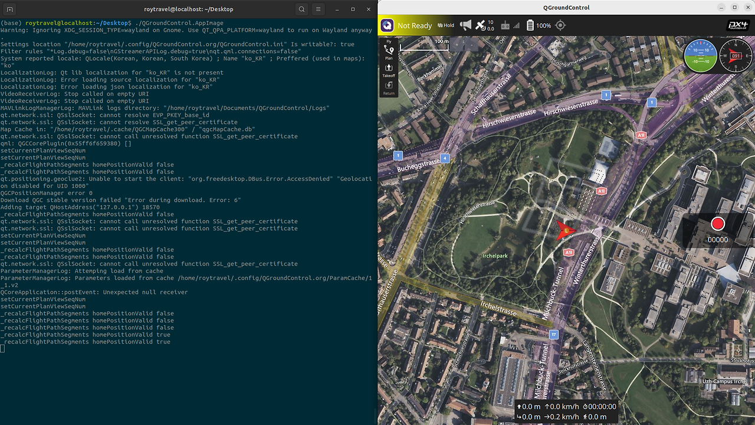The height and width of the screenshot is (425, 755).
Task: Click the flight time 00:00:00 value
Action: pos(599,407)
